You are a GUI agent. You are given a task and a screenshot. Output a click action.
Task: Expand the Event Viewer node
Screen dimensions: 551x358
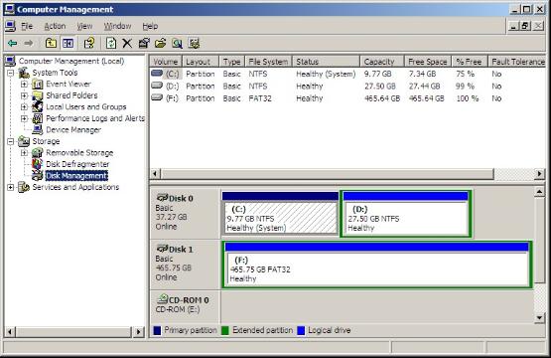24,85
